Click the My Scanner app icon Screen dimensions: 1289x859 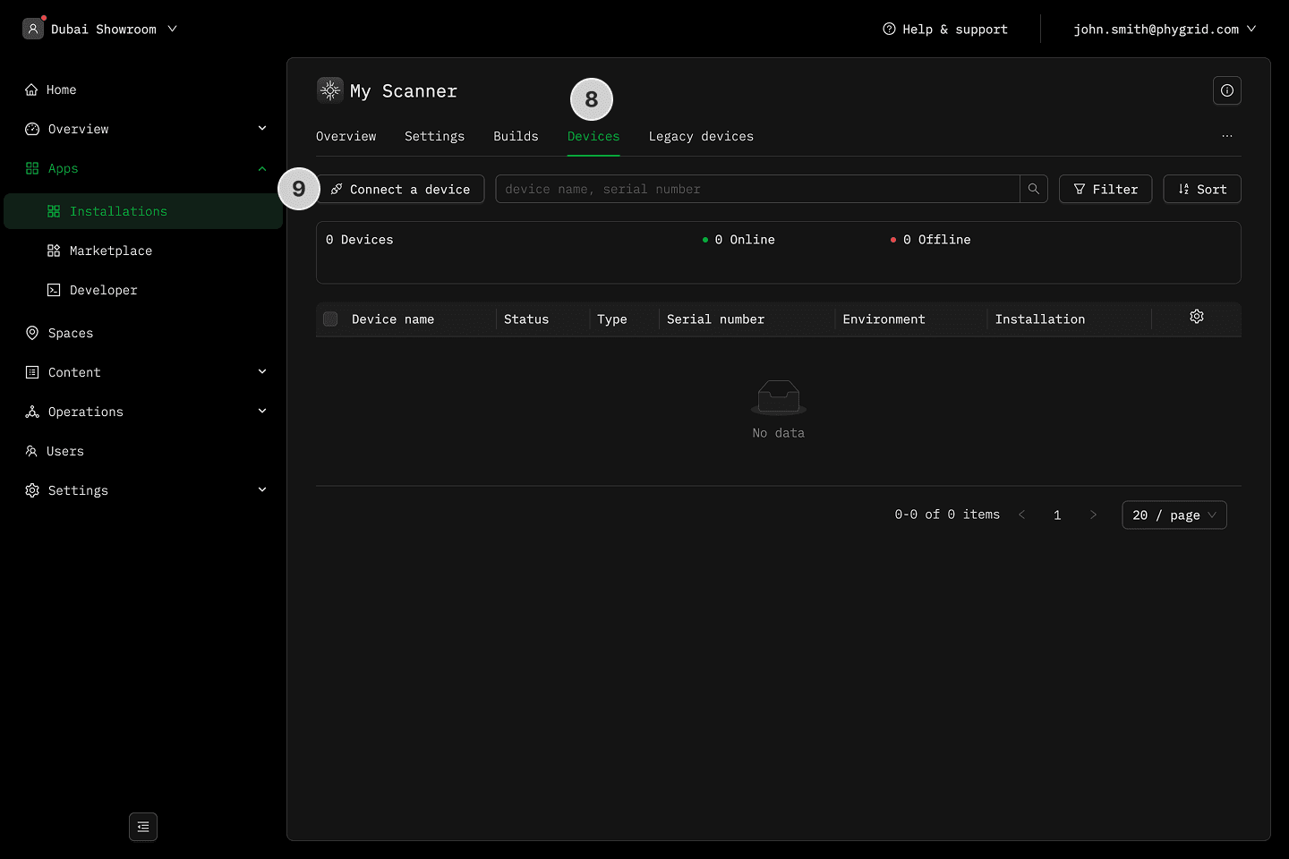(x=330, y=90)
